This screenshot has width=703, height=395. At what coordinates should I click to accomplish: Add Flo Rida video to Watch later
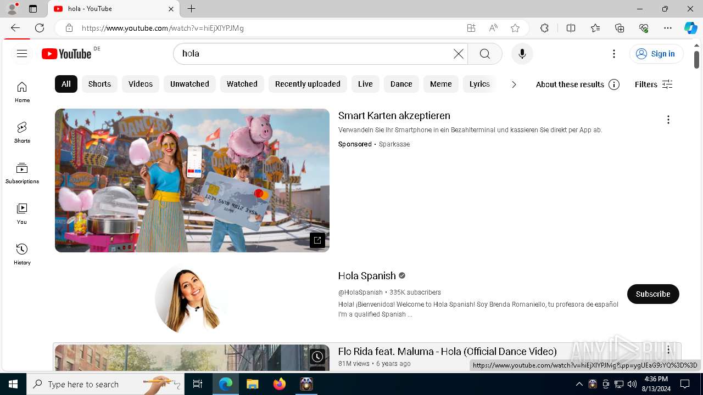317,357
